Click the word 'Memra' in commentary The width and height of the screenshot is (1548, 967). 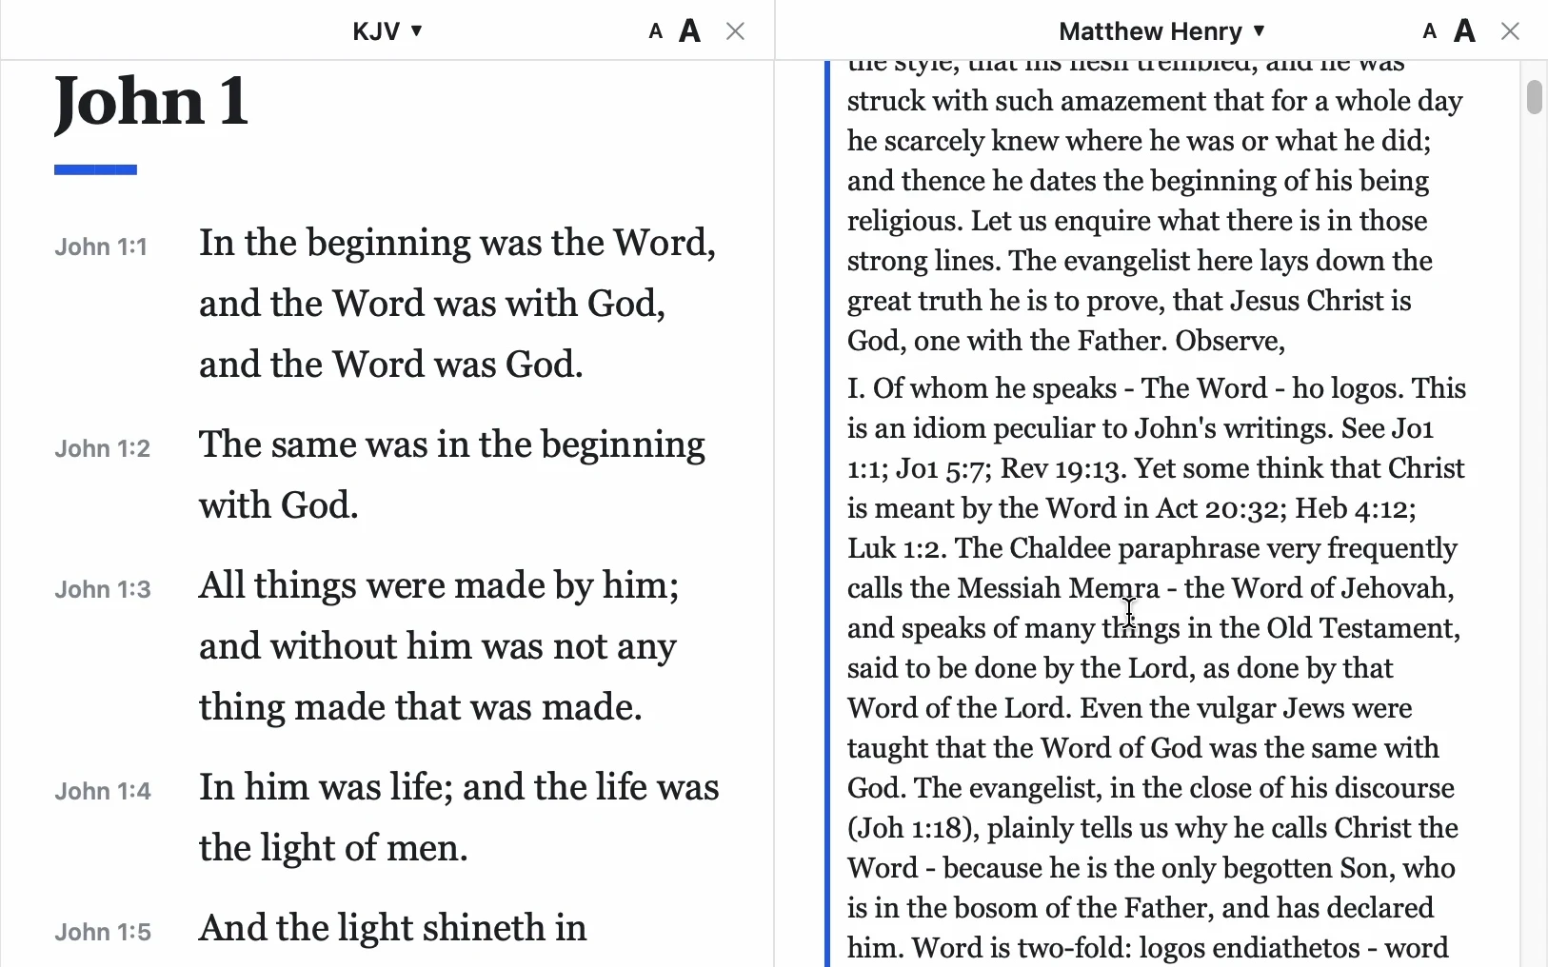1113,588
